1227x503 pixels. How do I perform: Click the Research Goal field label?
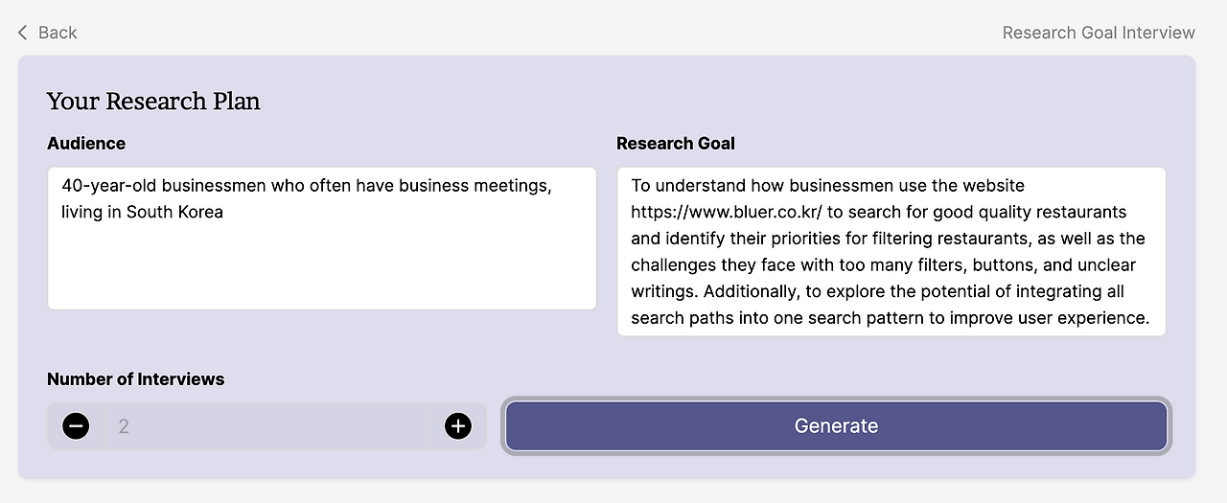pos(676,144)
